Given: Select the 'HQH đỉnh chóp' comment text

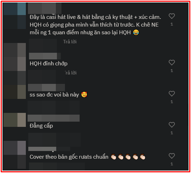Looking at the screenshot, I should pyautogui.click(x=49, y=64).
